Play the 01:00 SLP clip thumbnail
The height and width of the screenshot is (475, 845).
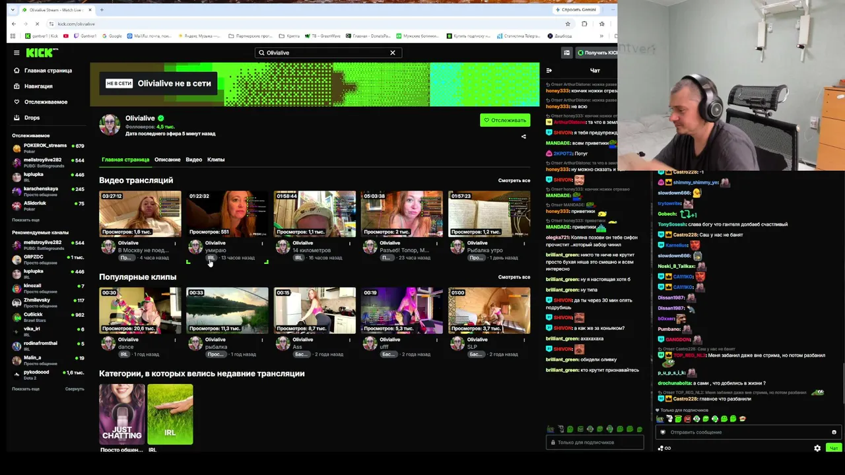point(489,310)
